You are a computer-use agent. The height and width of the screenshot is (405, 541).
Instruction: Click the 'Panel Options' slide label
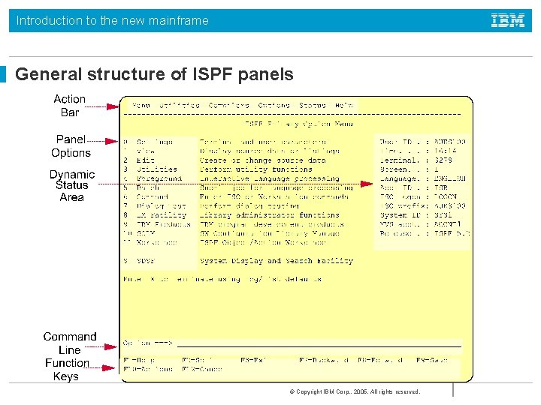pos(71,146)
